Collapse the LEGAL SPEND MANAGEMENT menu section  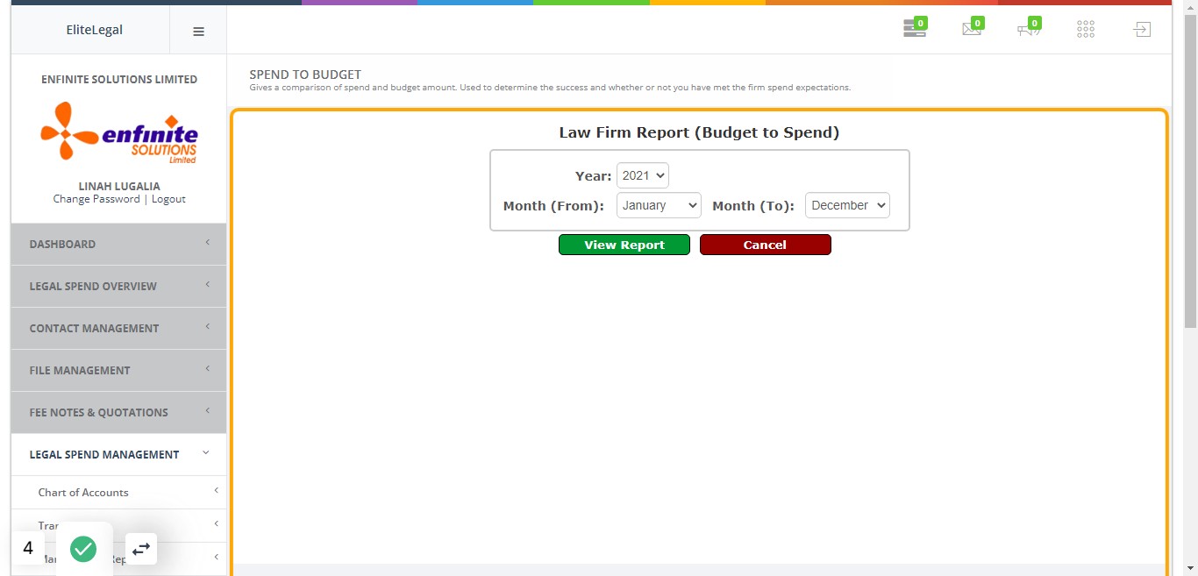(x=118, y=454)
